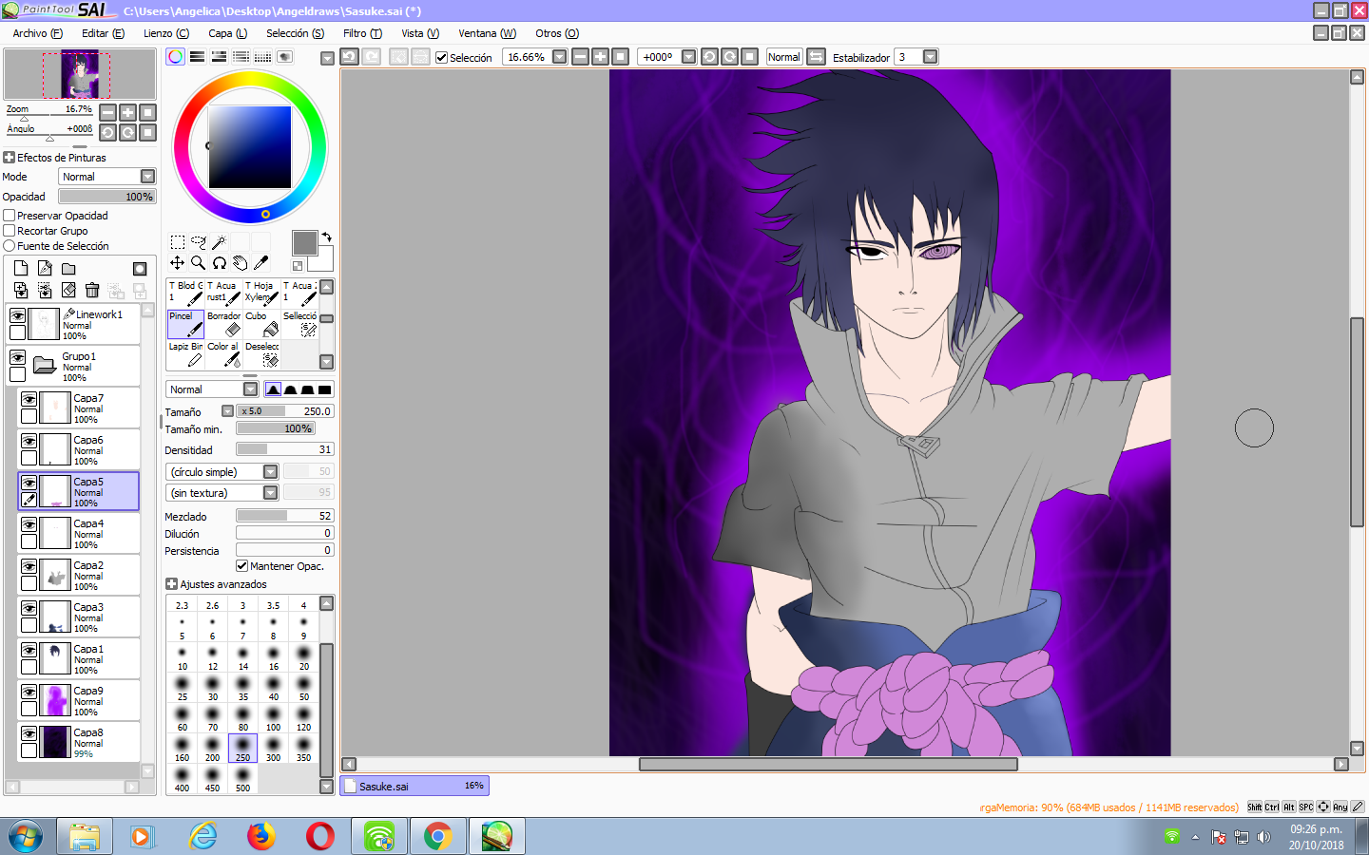Reset the navigator rotation angle
The height and width of the screenshot is (855, 1369).
(147, 132)
